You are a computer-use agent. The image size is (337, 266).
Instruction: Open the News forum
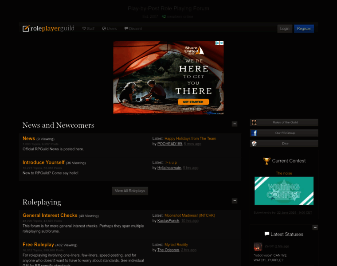point(29,139)
